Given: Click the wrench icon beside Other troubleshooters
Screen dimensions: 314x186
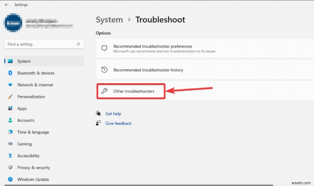Looking at the screenshot, I should 104,91.
